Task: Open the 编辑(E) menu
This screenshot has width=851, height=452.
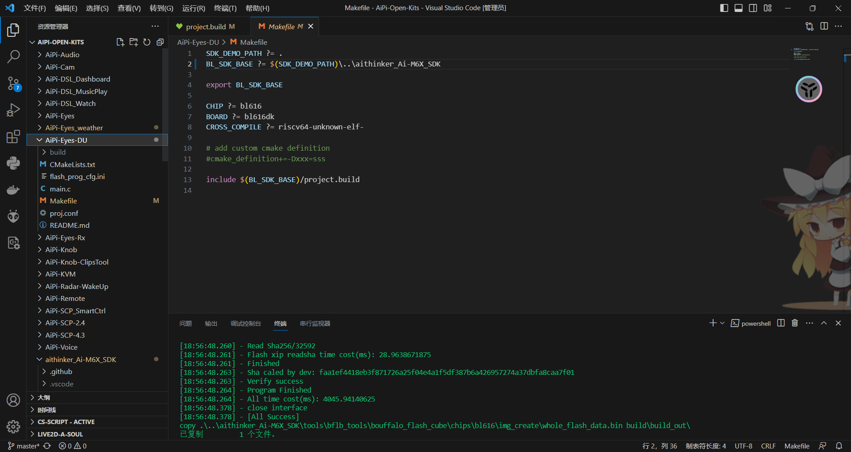Action: click(x=66, y=8)
